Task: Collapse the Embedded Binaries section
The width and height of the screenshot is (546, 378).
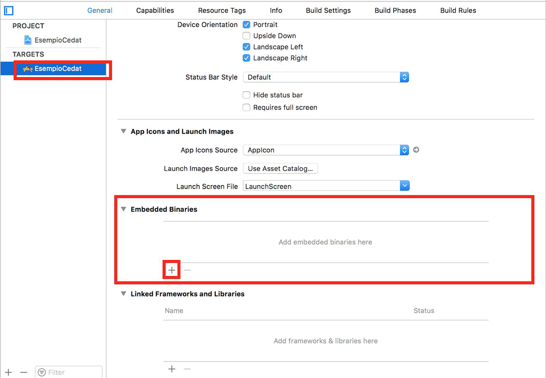Action: (x=123, y=209)
